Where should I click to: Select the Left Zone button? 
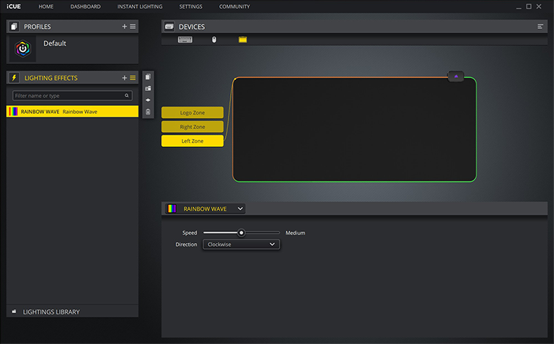tap(192, 141)
